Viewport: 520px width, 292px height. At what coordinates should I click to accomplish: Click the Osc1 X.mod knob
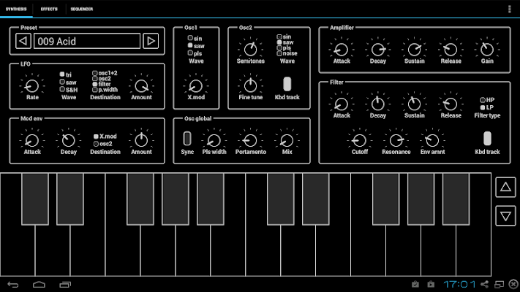(x=196, y=86)
